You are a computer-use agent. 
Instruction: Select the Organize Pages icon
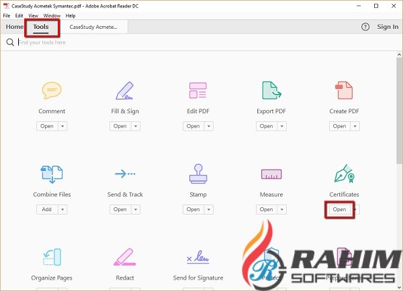coord(52,257)
